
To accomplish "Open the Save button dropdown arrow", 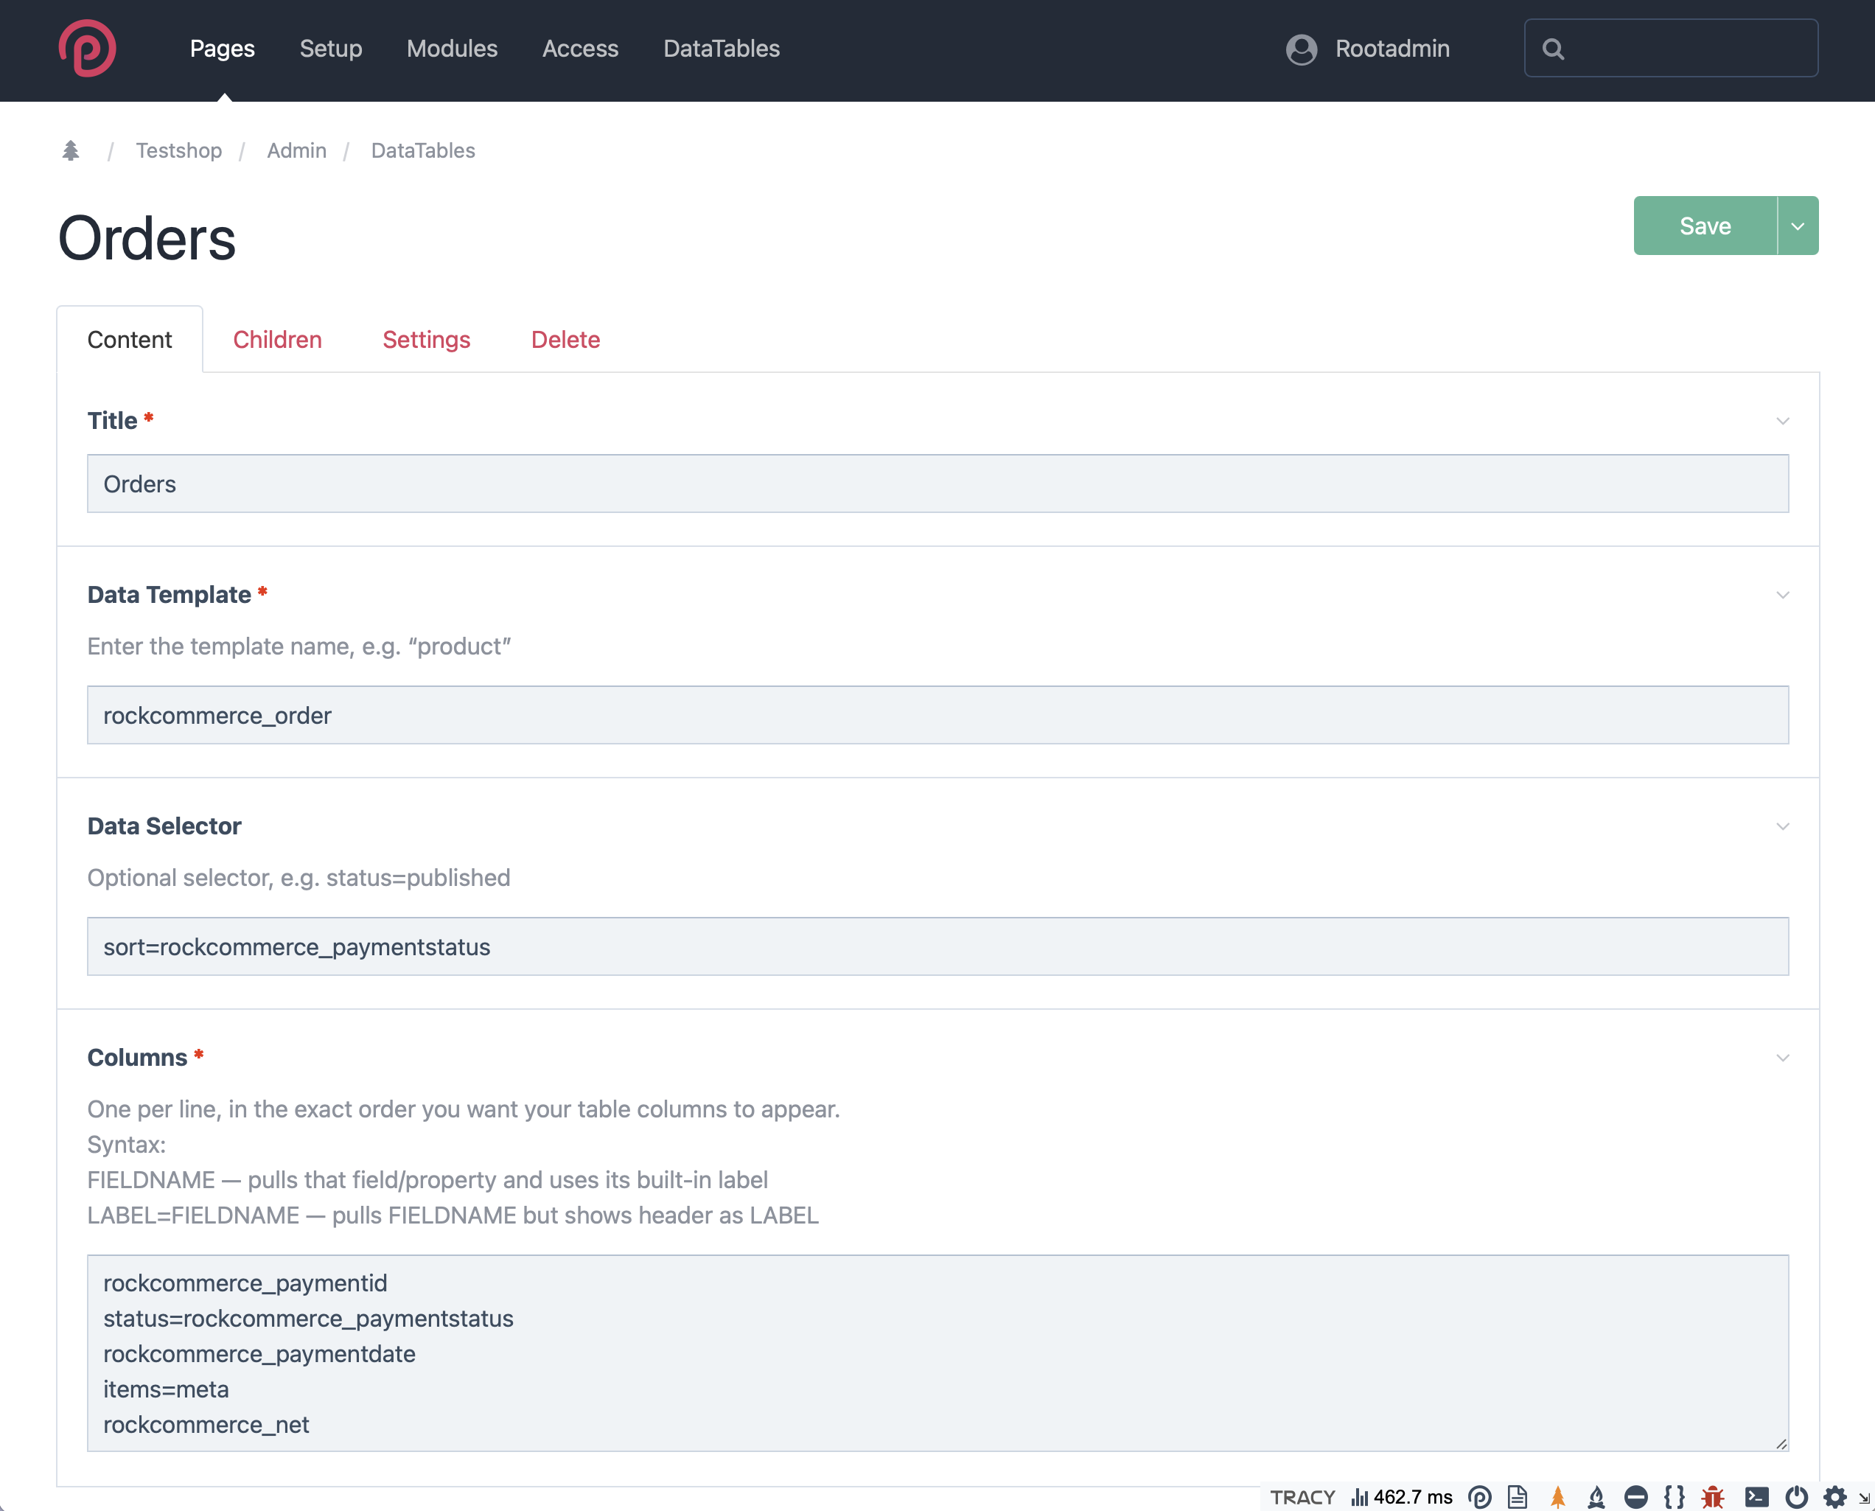I will [x=1798, y=226].
